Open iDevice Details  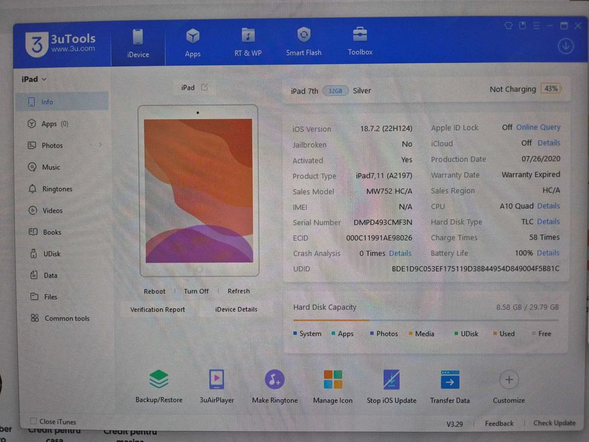click(236, 309)
